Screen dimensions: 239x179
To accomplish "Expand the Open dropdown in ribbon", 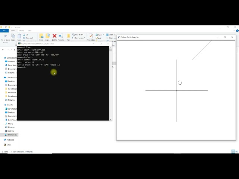I will pyautogui.click(x=100, y=35).
